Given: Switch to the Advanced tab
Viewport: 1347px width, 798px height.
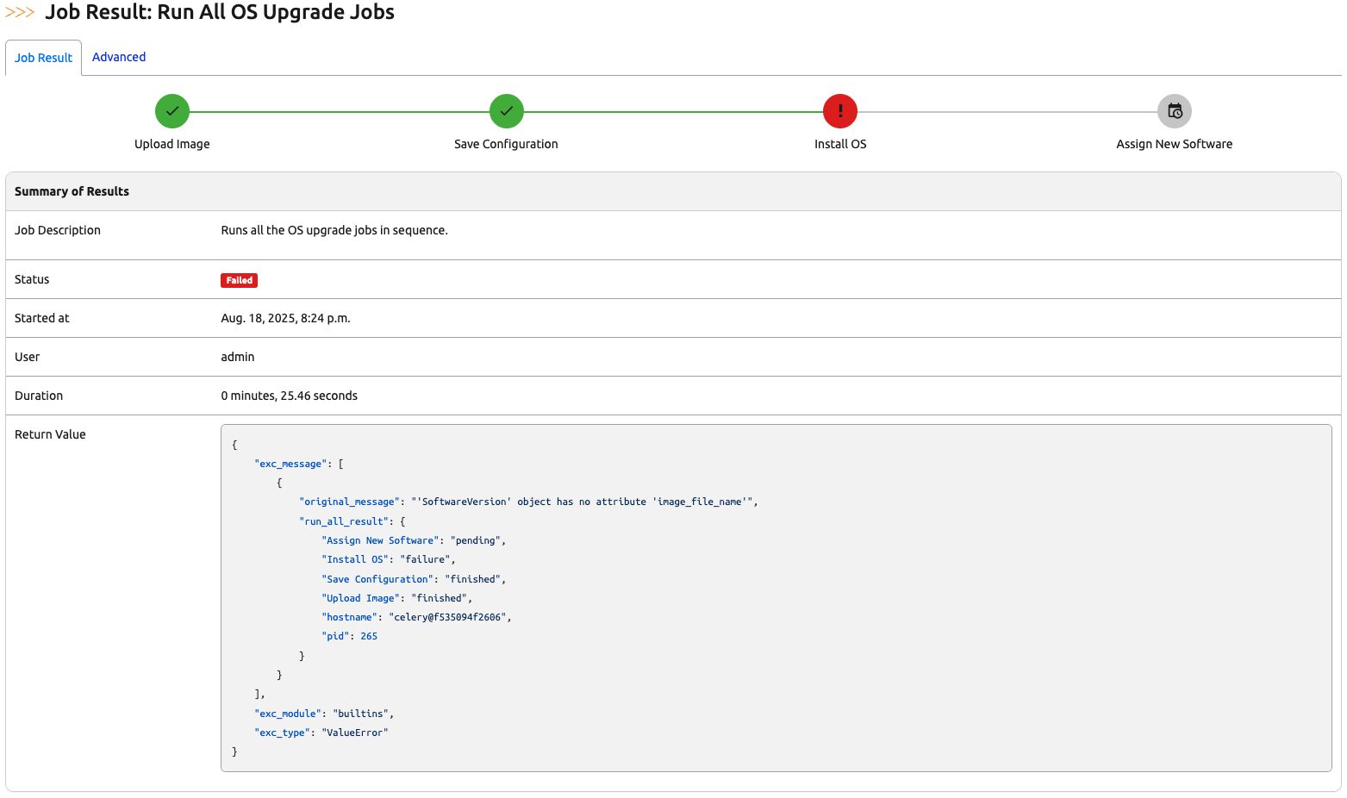Looking at the screenshot, I should [x=118, y=57].
